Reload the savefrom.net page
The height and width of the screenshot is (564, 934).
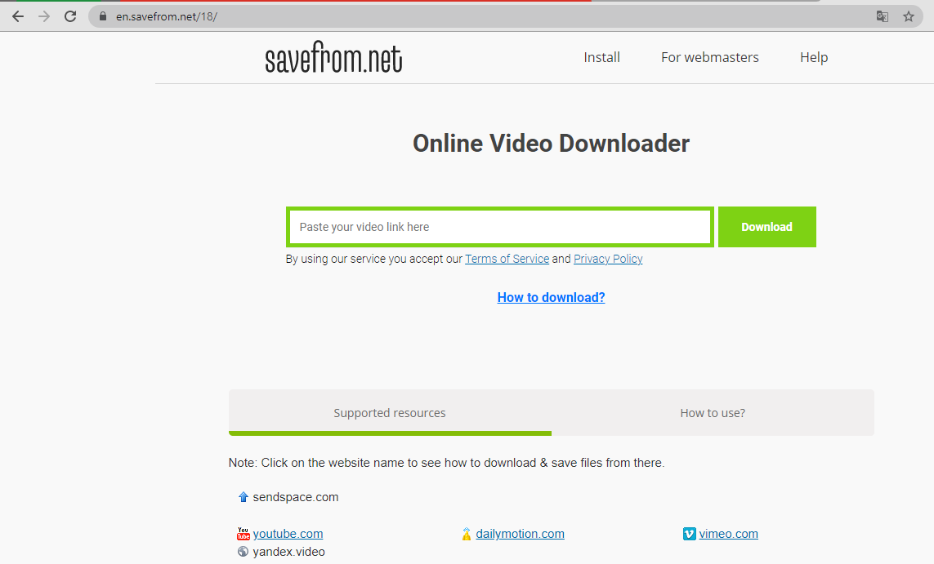click(x=70, y=16)
